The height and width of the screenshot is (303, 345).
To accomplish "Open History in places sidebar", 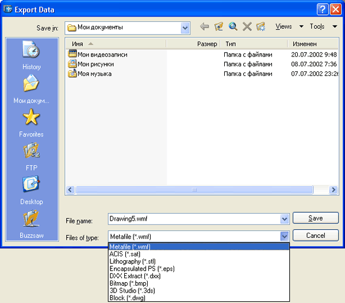I will [32, 55].
